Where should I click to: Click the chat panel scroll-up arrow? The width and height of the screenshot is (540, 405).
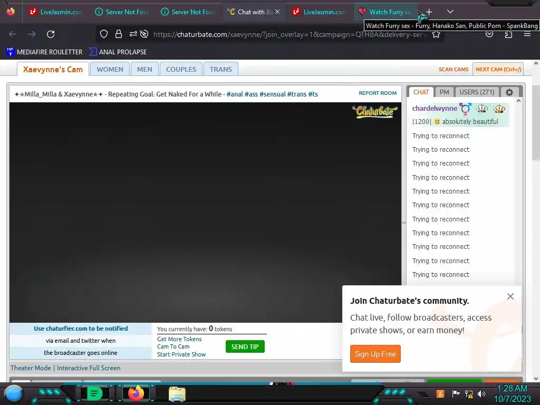pyautogui.click(x=519, y=101)
